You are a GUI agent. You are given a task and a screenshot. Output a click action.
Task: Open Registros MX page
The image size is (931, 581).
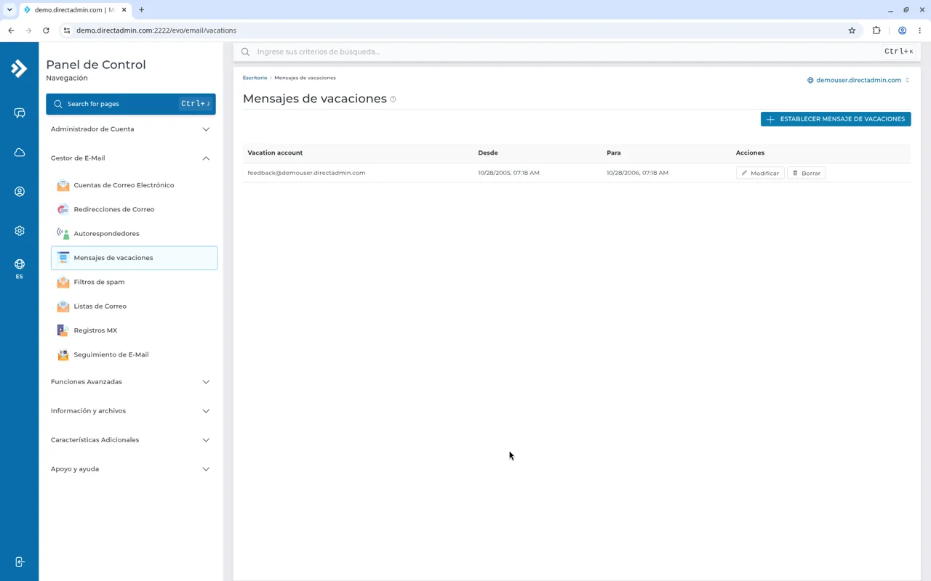[x=134, y=330]
